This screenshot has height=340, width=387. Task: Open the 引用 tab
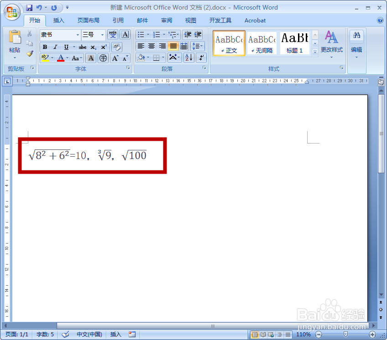118,21
